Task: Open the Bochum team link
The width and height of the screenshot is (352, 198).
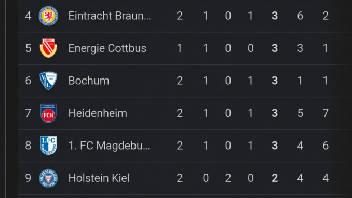Action: click(89, 81)
